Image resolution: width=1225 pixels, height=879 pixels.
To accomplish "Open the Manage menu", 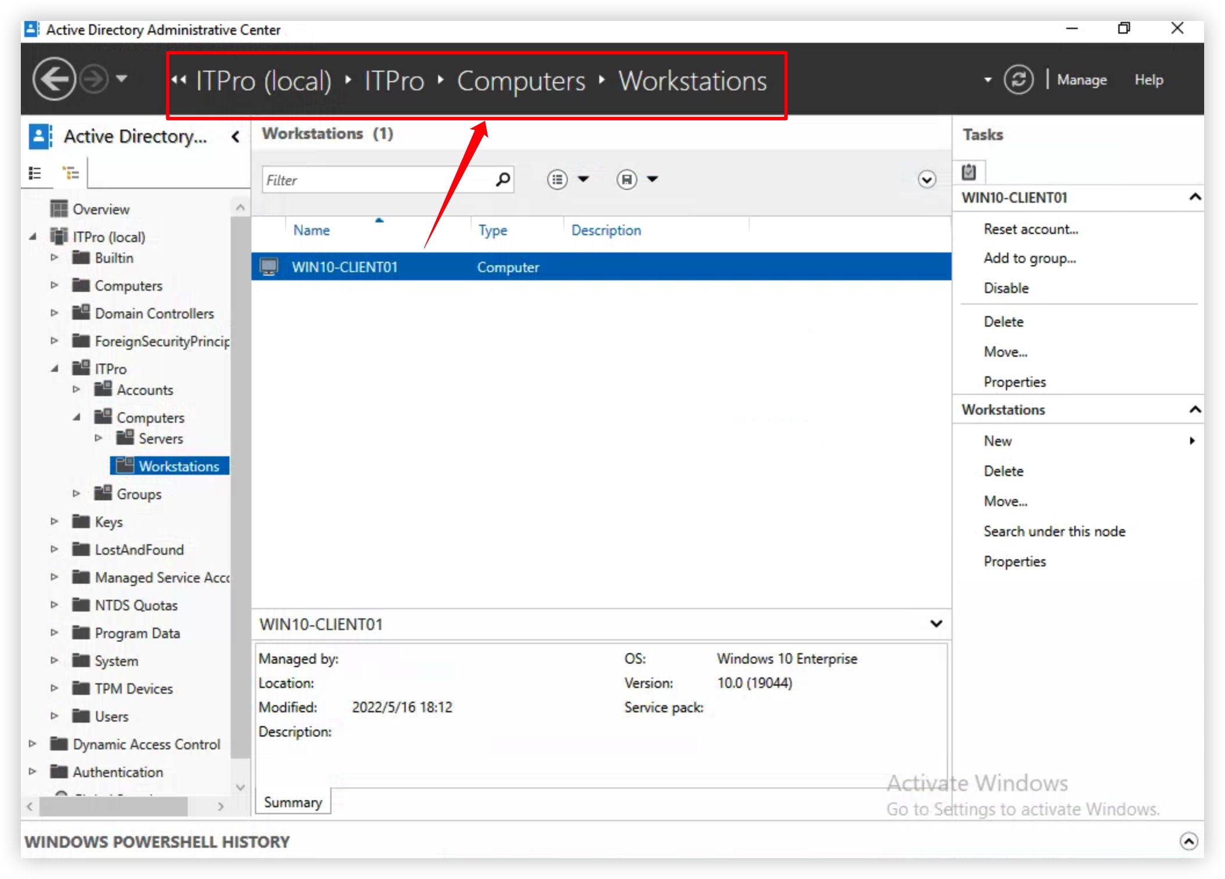I will pos(1081,80).
